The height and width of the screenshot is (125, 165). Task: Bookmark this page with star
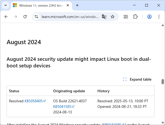coord(113,17)
